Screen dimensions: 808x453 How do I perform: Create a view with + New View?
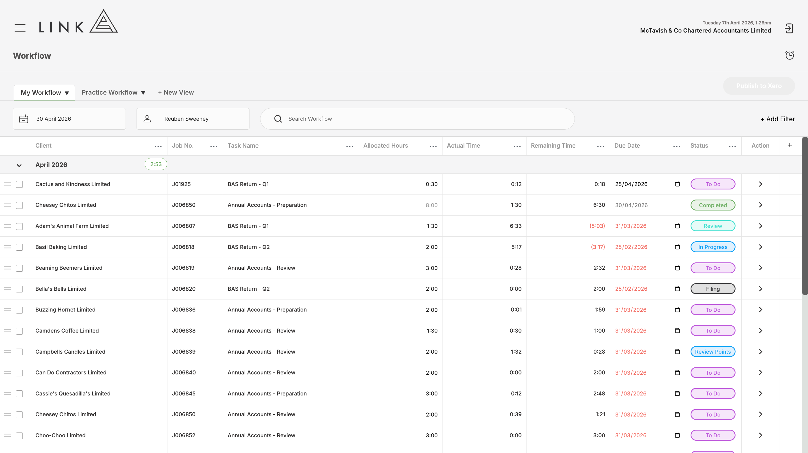click(x=176, y=92)
